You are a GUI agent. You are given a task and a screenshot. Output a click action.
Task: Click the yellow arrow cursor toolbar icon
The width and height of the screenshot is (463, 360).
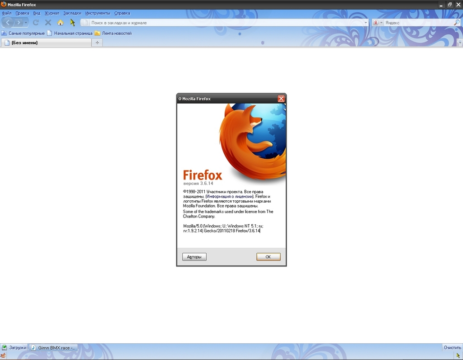(x=72, y=22)
